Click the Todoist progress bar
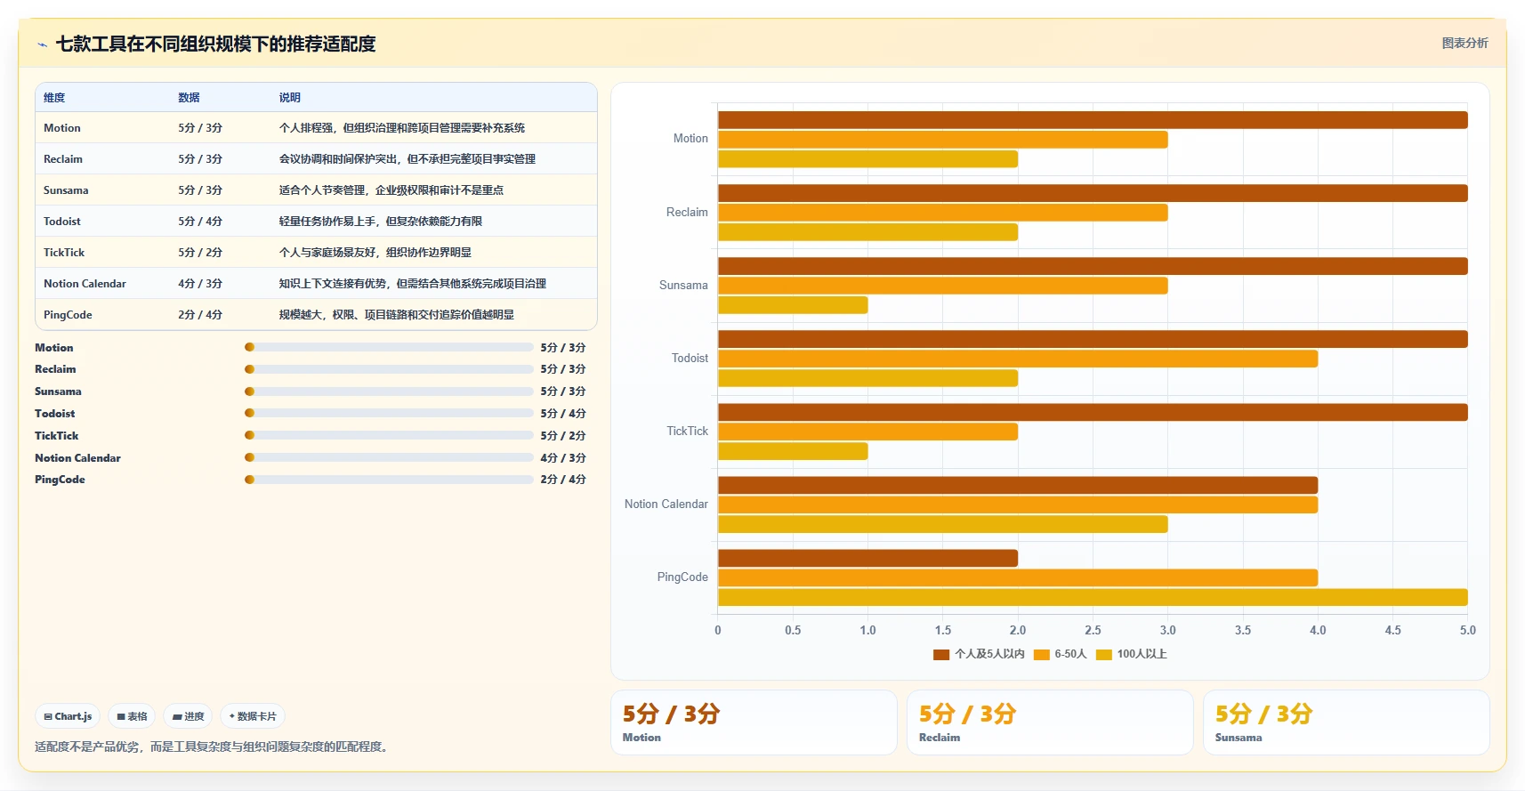This screenshot has width=1525, height=791. click(389, 413)
